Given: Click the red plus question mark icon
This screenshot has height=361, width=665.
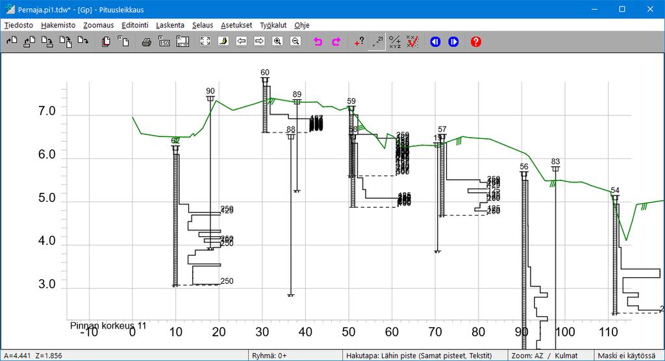Looking at the screenshot, I should pos(358,42).
